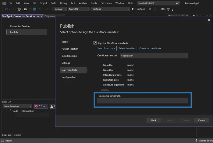Click the Select from store link
The width and height of the screenshot is (213, 143).
pyautogui.click(x=106, y=48)
